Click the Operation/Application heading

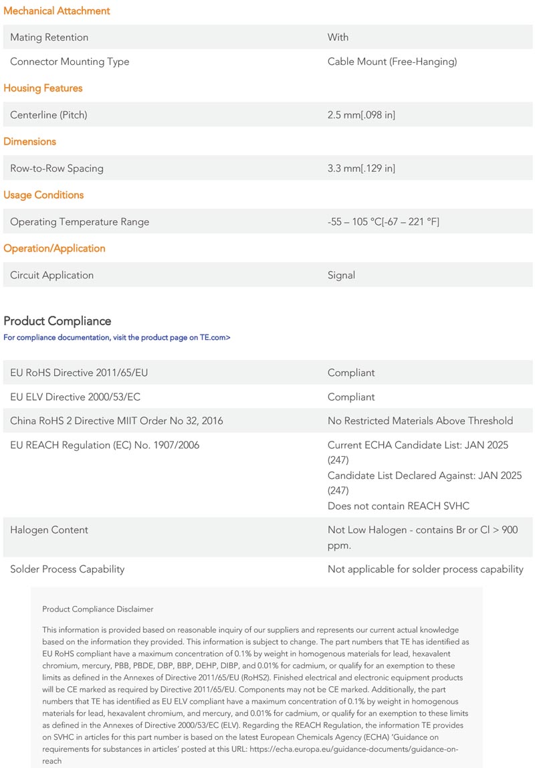click(55, 249)
